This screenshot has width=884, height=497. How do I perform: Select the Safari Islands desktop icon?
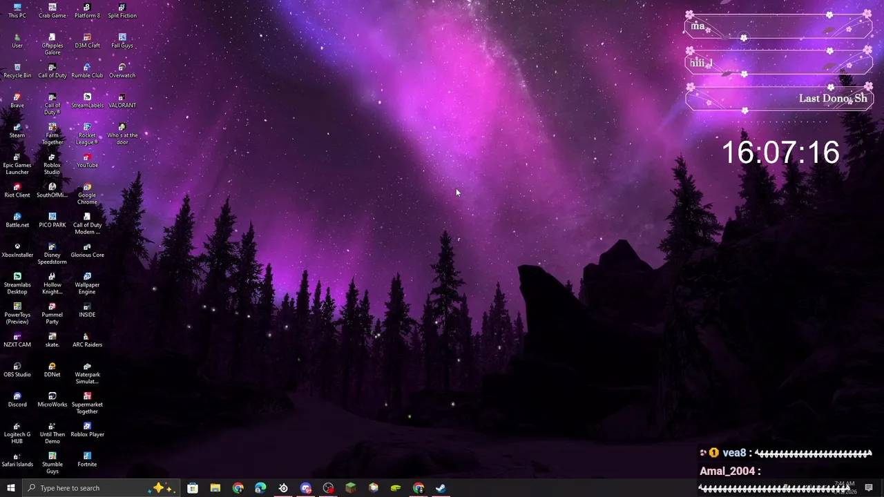[x=17, y=460]
